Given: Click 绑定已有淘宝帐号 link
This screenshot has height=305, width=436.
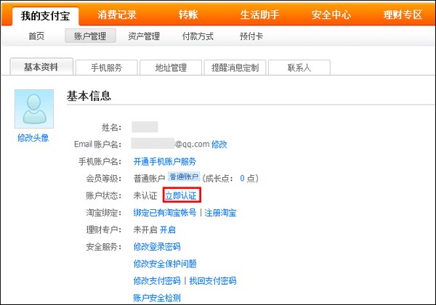Looking at the screenshot, I should click(x=165, y=213).
